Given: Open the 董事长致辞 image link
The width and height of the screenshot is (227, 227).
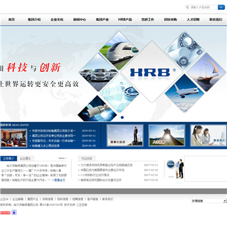Looking at the screenshot, I should 125,135.
